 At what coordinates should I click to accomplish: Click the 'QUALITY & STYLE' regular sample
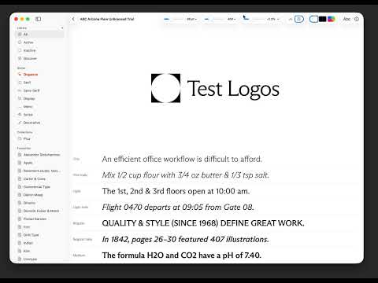coord(203,223)
